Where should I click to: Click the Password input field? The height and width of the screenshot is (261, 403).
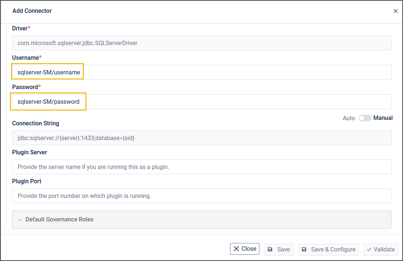(x=202, y=102)
